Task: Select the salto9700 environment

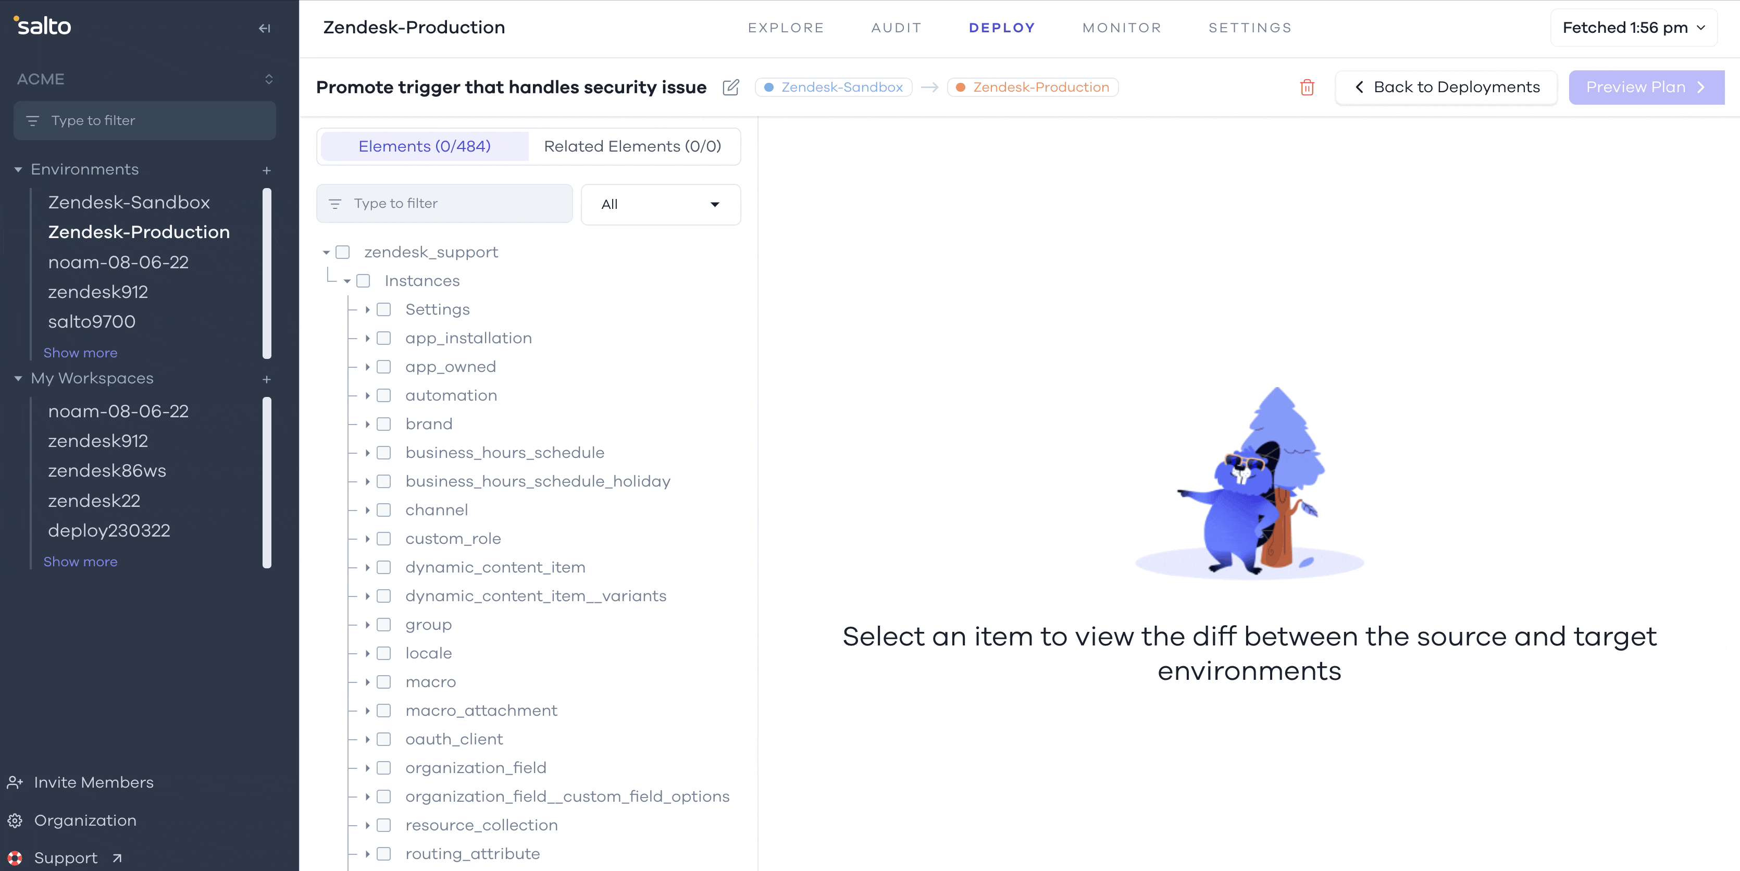Action: (92, 321)
